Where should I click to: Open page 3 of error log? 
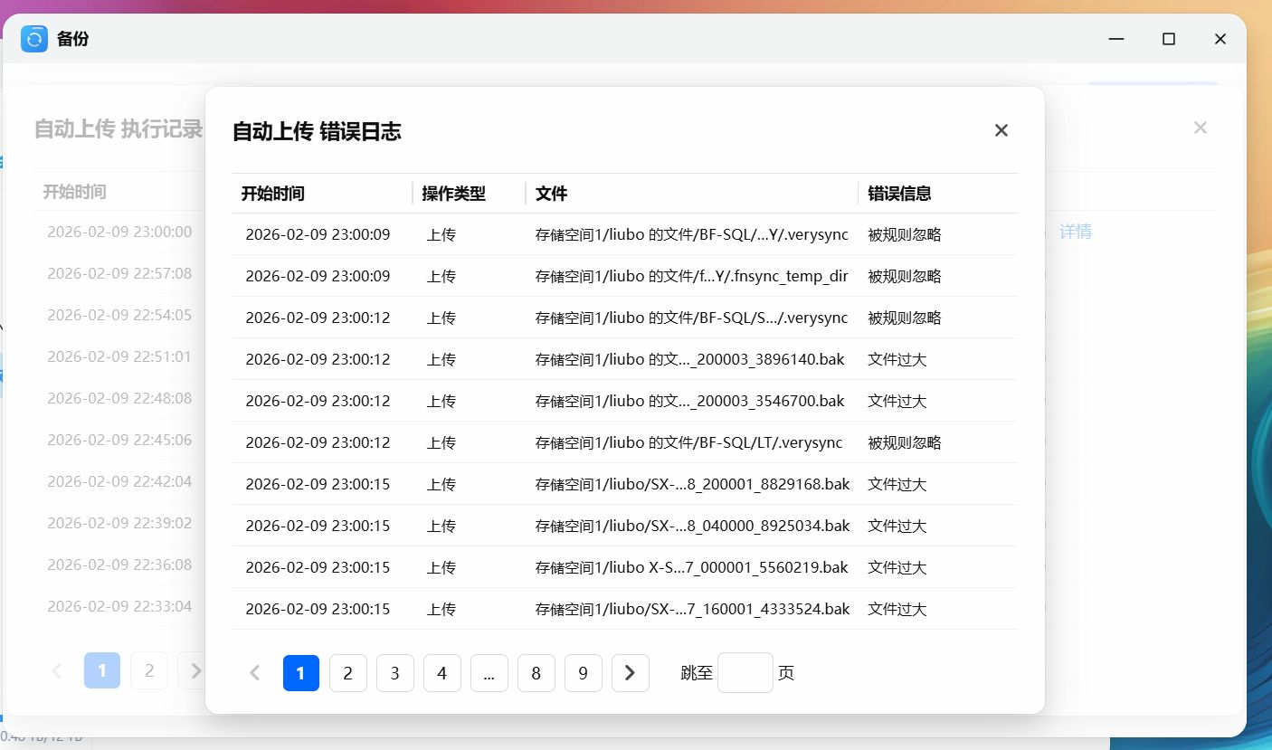(x=394, y=673)
